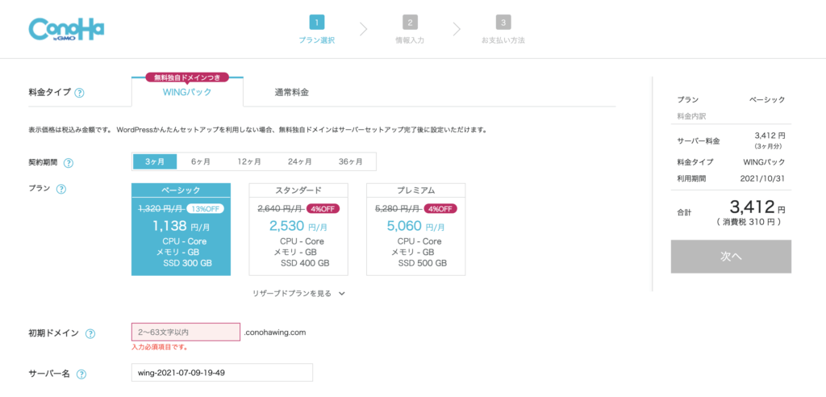Viewport: 826px width, 397px height.
Task: Click the 3,412 円 total amount
Action: 757,207
